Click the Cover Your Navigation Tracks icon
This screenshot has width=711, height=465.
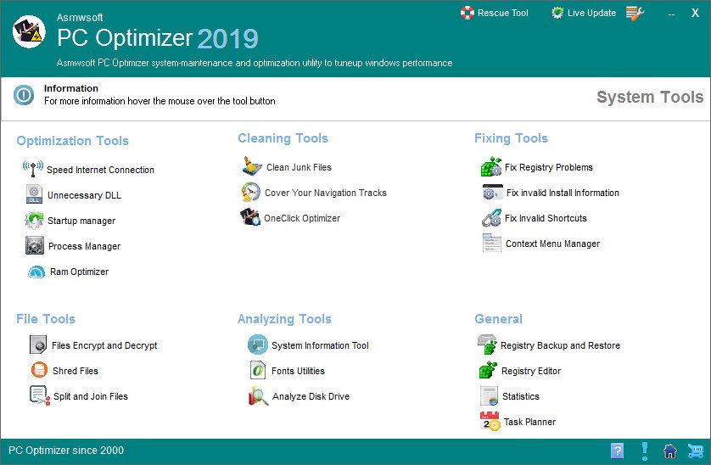(x=250, y=192)
